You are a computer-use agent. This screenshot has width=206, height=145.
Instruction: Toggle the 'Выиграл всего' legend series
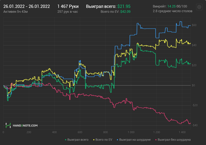point(77,140)
